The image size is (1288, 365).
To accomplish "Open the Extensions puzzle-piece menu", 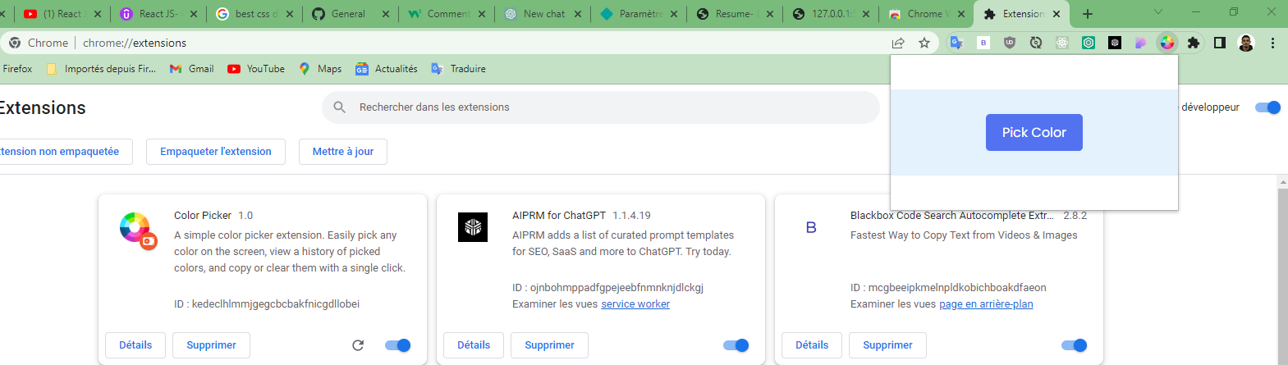I will click(x=1194, y=43).
